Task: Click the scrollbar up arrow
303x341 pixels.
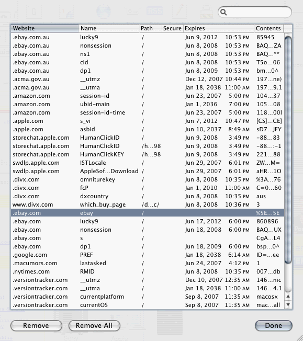Action: (x=288, y=296)
